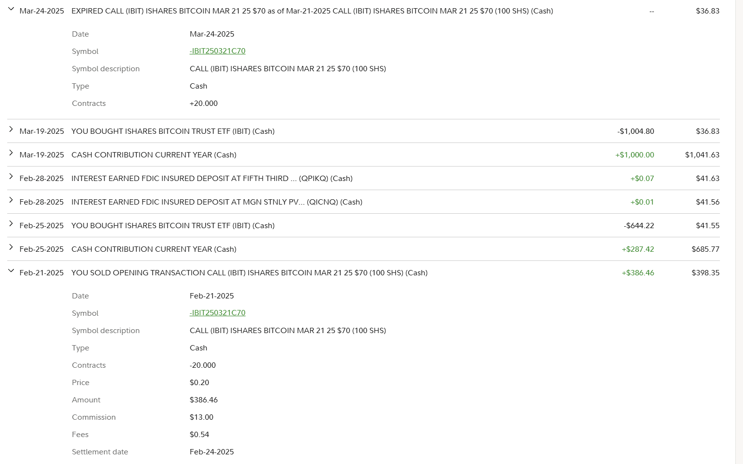
Task: Click the Feb-25 YOU BOUGHT ISHARES BITCOIN text
Action: click(173, 226)
